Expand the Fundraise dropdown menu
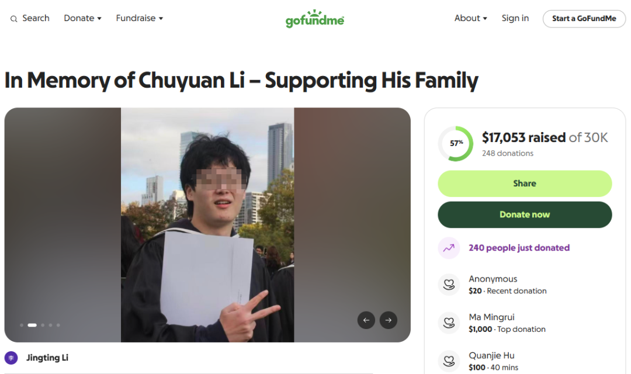Image resolution: width=631 pixels, height=374 pixels. coord(139,18)
